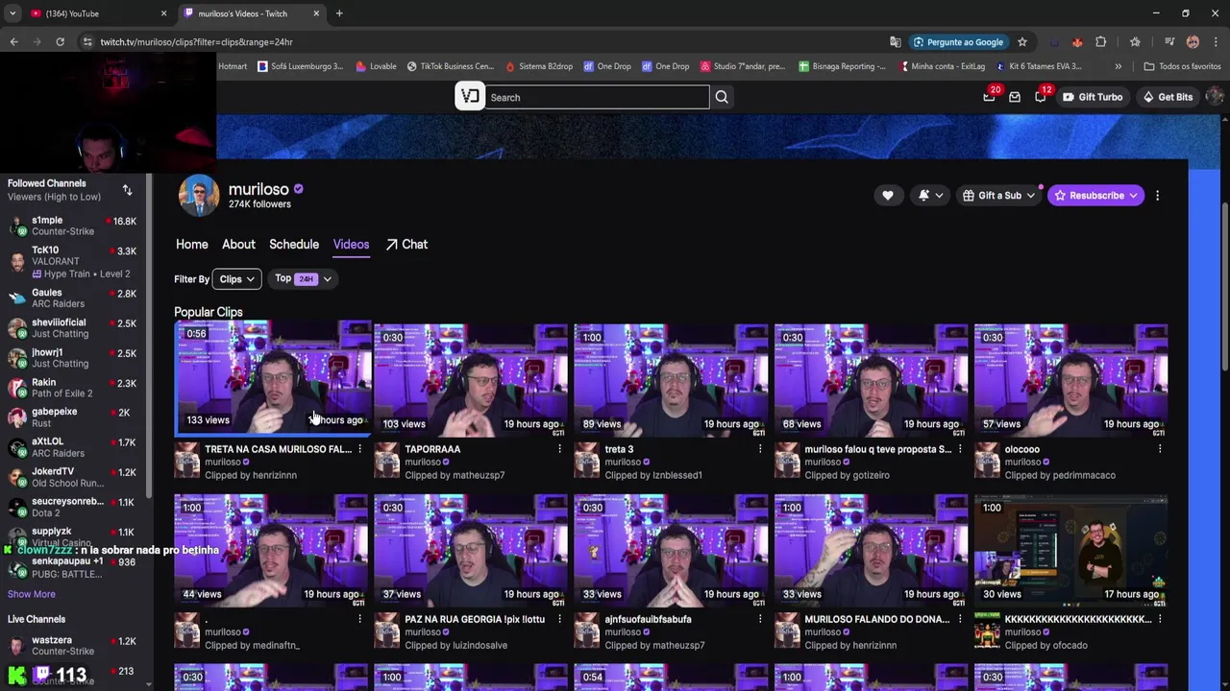Open Twitch Prime loot crown icon with 20 badge
Viewport: 1230px width, 691px height.
tap(989, 96)
